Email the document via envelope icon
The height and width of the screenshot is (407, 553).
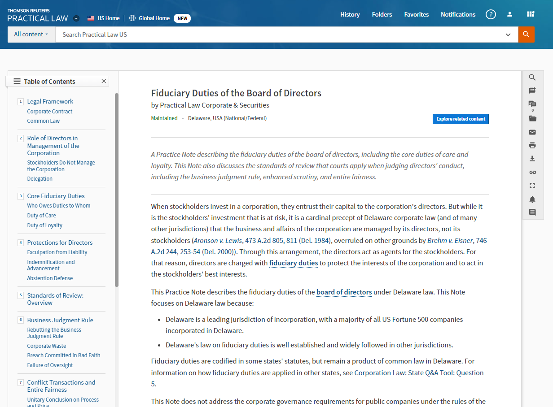coord(532,132)
